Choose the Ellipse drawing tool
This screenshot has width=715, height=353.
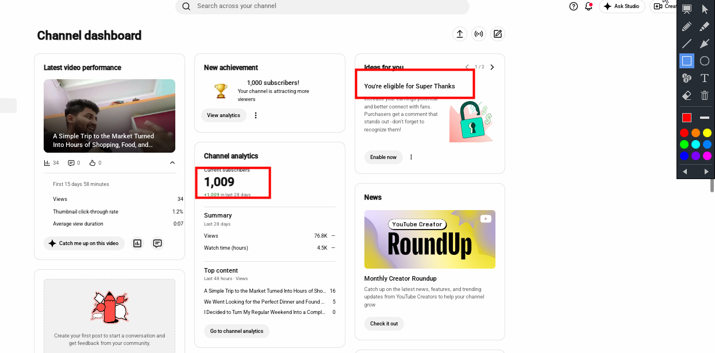click(x=705, y=61)
